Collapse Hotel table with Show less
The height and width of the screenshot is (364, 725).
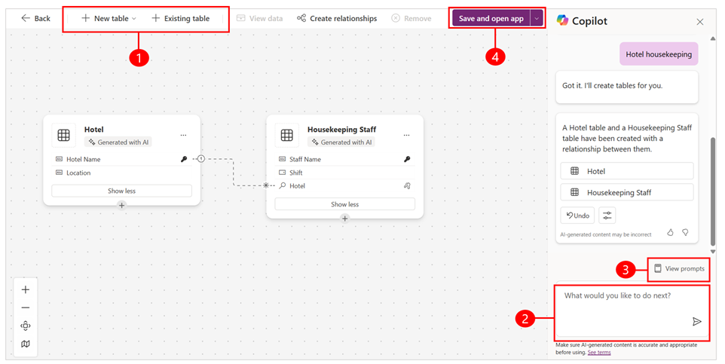pos(121,191)
